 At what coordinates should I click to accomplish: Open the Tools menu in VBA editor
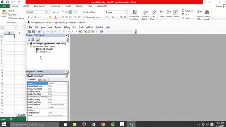[x=81, y=27]
